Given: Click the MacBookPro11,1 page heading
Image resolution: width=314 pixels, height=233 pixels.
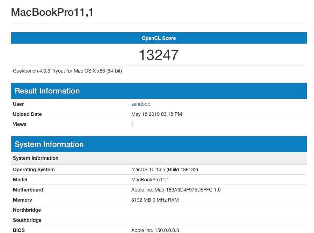Looking at the screenshot, I should pos(52,12).
